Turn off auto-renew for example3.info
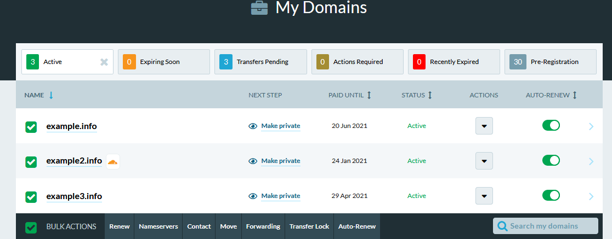This screenshot has width=612, height=239. 551,195
